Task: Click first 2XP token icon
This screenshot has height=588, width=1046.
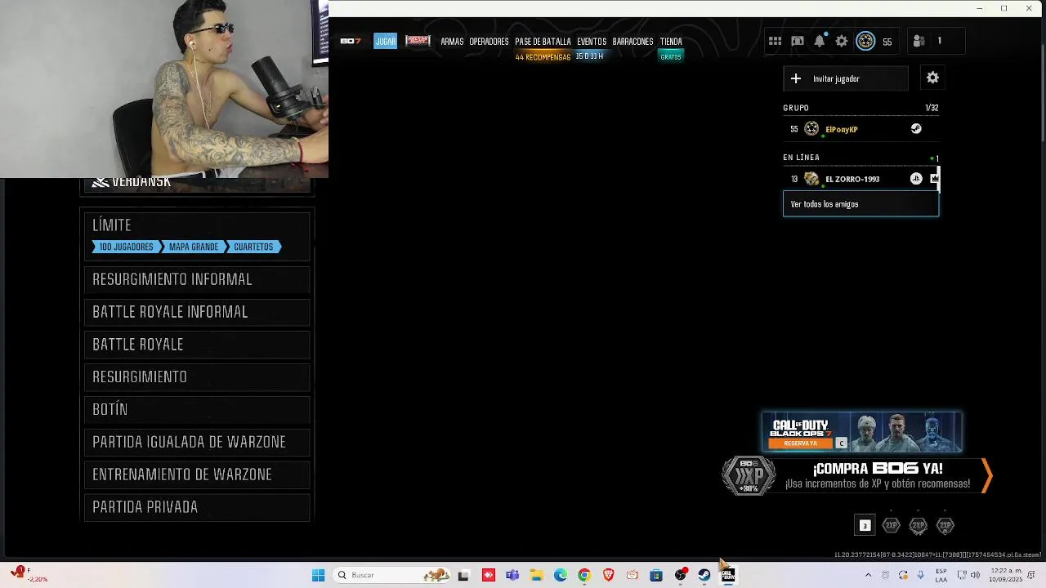Action: click(891, 525)
